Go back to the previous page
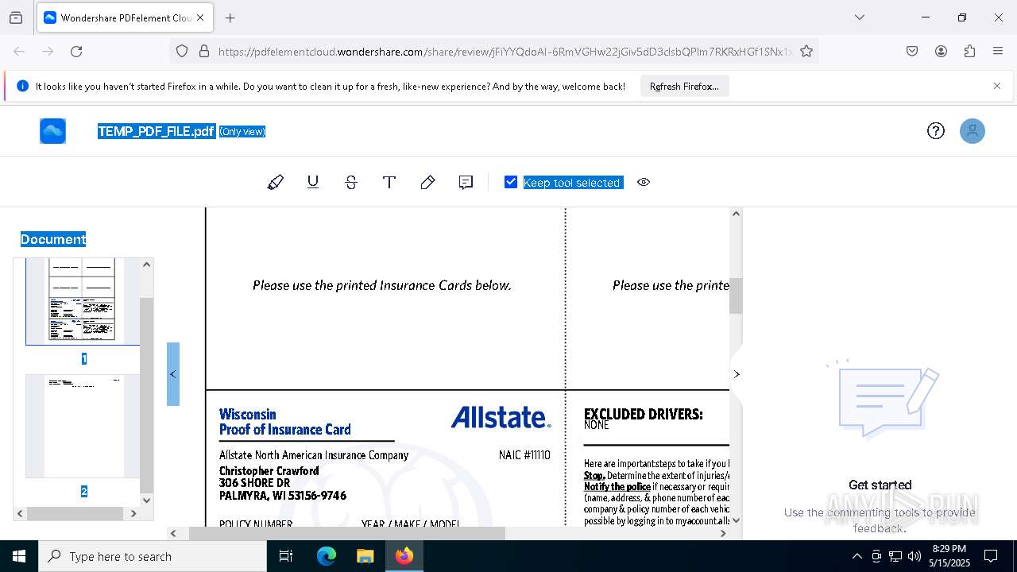The width and height of the screenshot is (1017, 572). click(19, 52)
